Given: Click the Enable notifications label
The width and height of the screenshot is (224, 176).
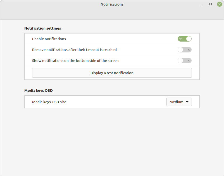Looking at the screenshot, I should [x=49, y=39].
